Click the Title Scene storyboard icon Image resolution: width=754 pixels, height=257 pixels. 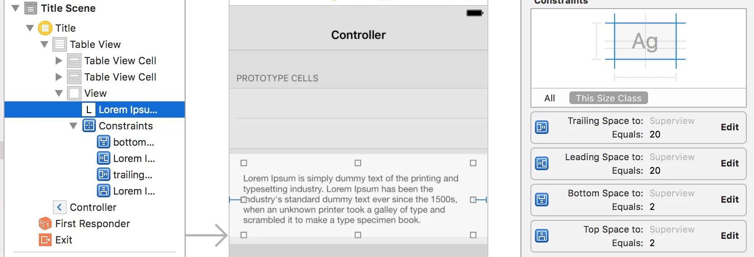click(31, 8)
